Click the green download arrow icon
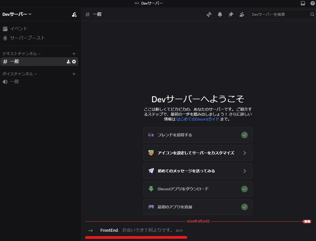This screenshot has height=241, width=316. click(x=151, y=189)
